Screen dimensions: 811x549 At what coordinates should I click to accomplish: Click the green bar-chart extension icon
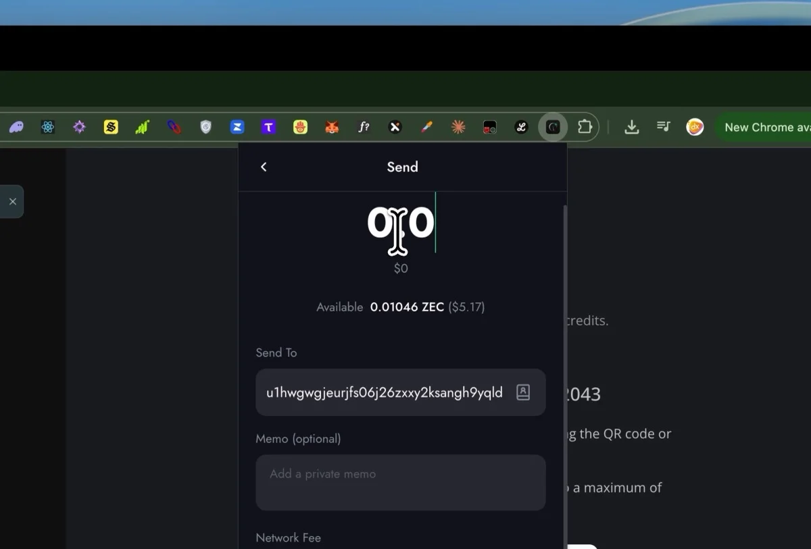tap(142, 127)
